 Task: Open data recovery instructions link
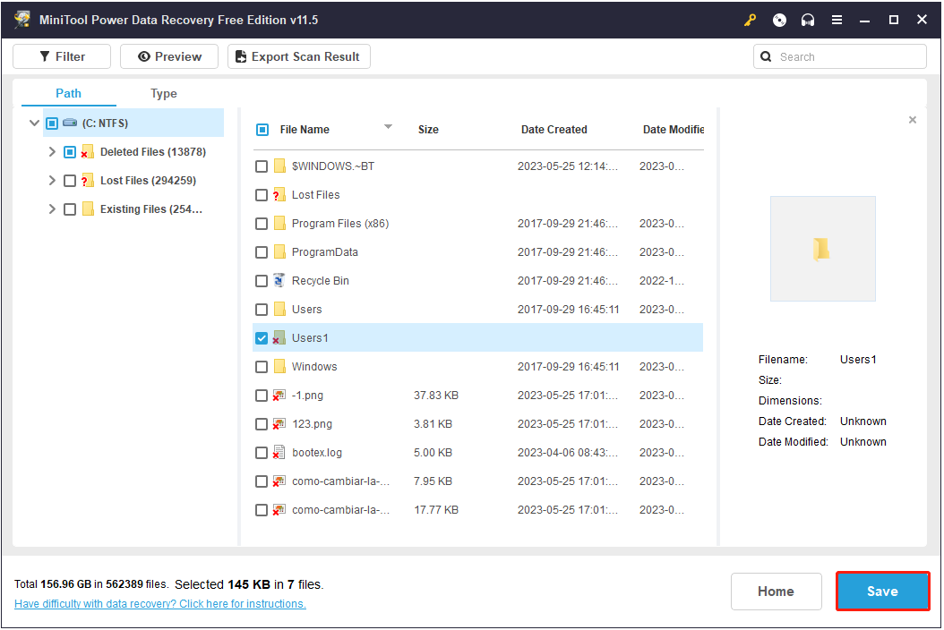pos(160,604)
